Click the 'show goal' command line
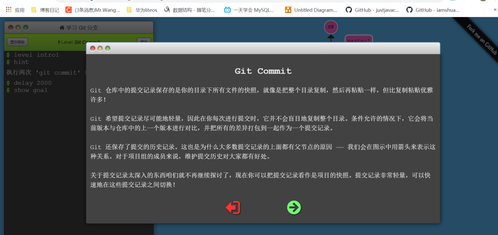The image size is (498, 235). [27, 90]
